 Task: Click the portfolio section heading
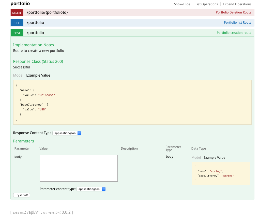coord(20,4)
